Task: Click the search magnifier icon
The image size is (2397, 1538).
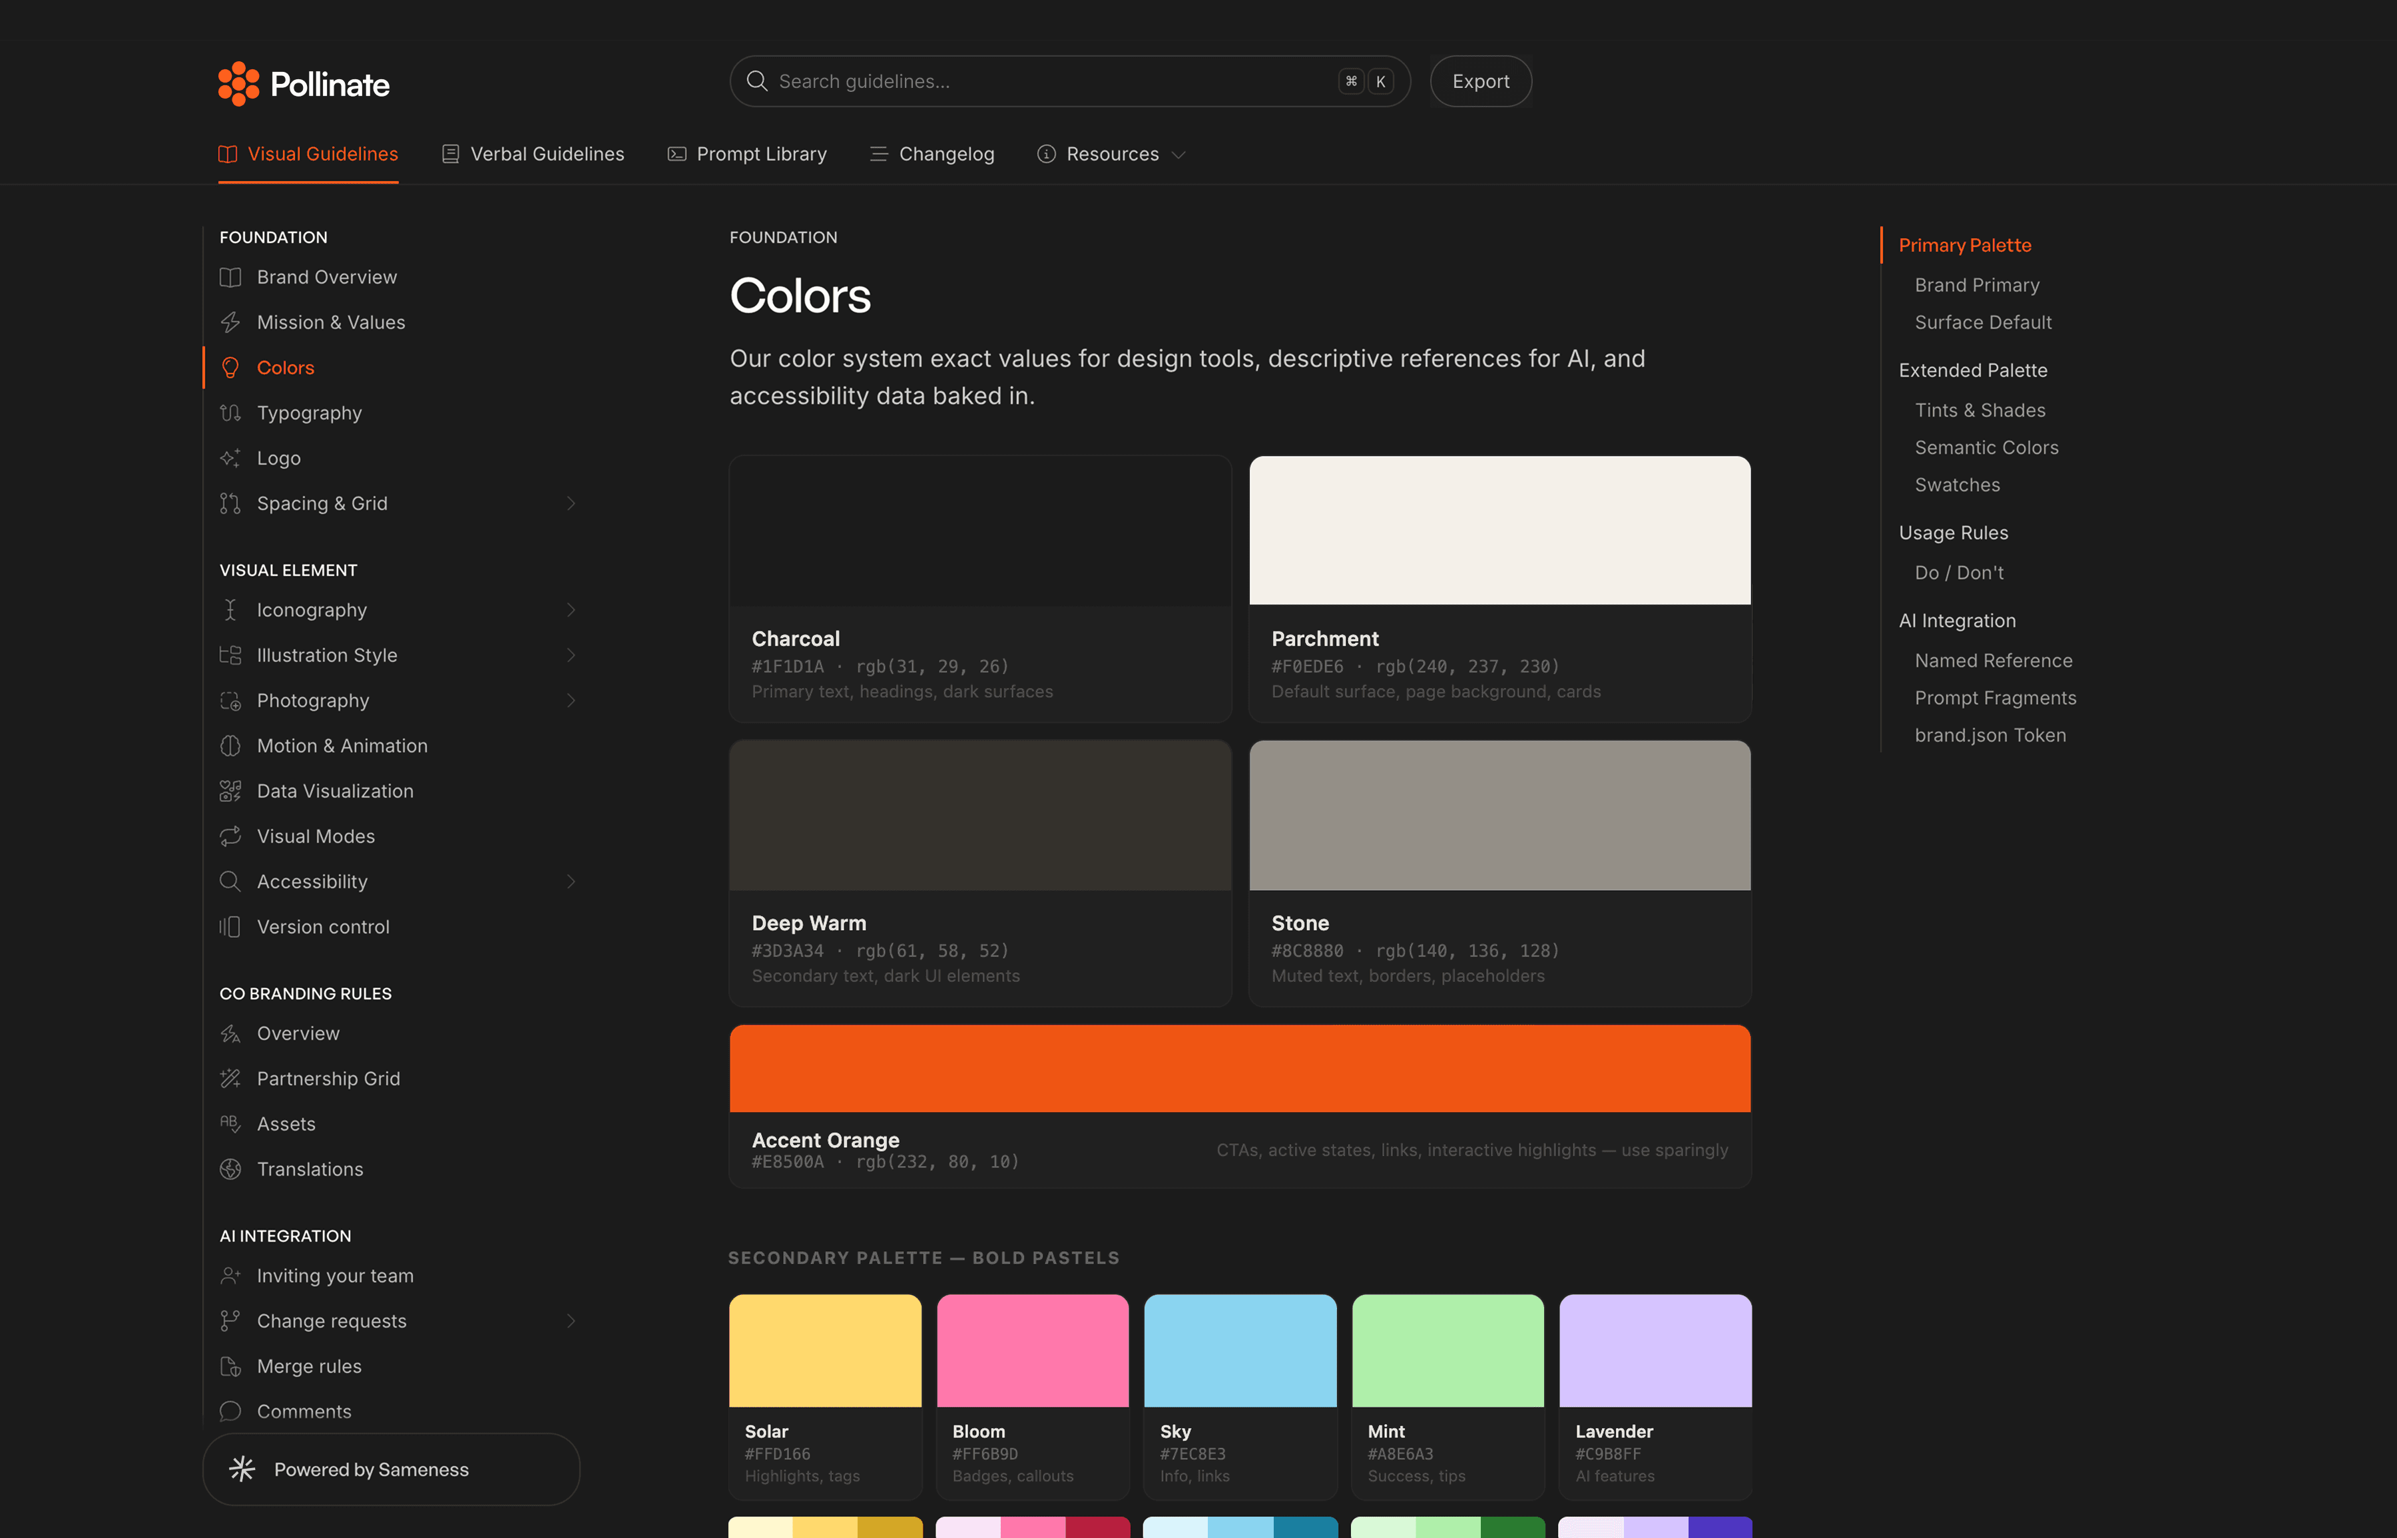Action: pyautogui.click(x=757, y=81)
